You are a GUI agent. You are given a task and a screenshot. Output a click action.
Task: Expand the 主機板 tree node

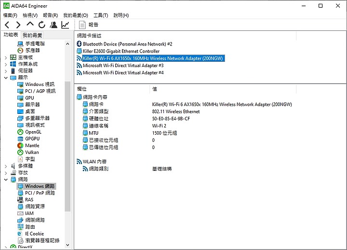click(x=6, y=57)
